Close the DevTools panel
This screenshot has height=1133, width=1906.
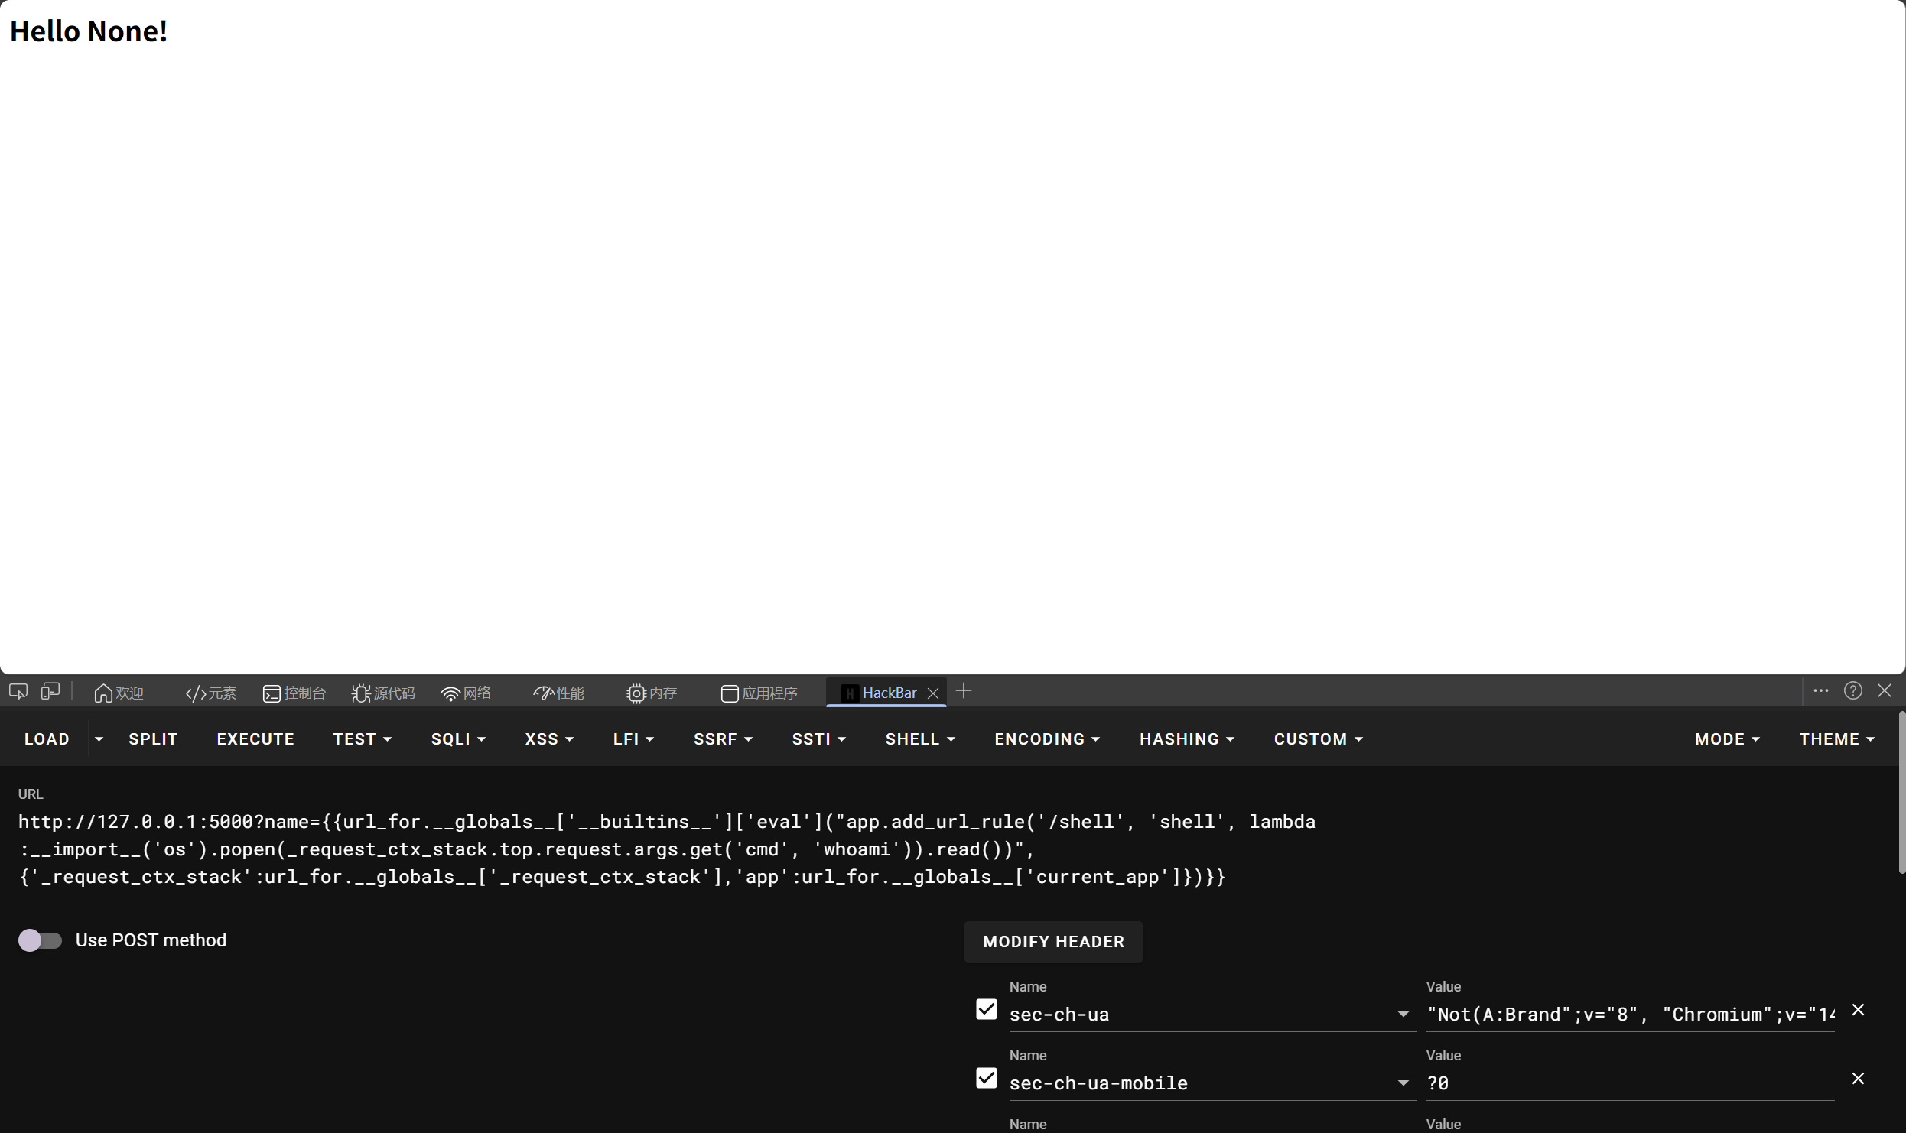[x=1885, y=691]
